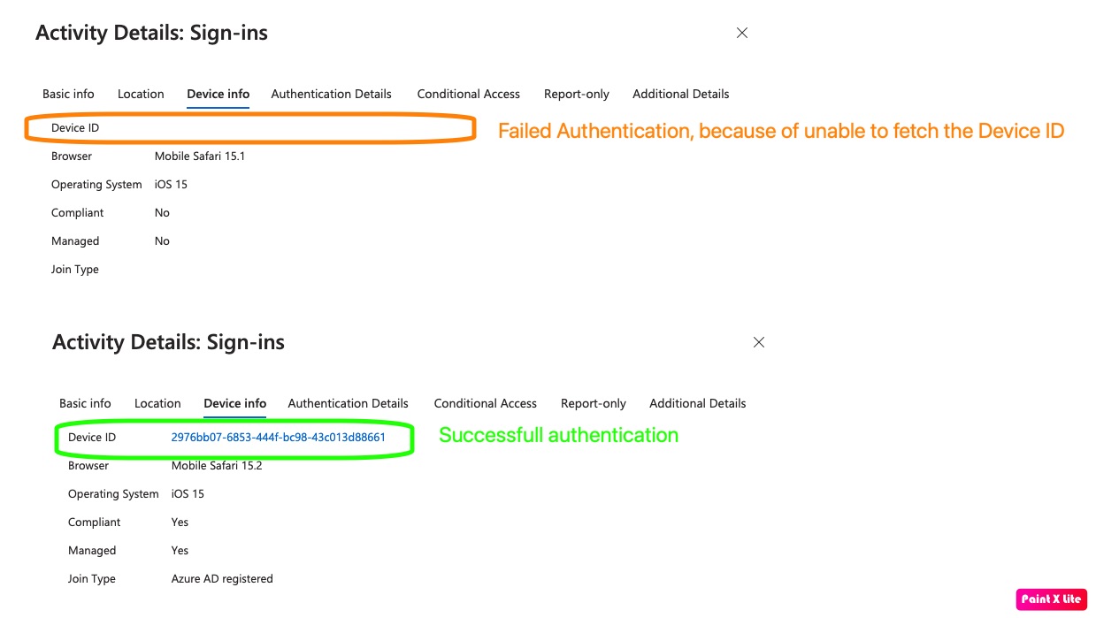1096x618 pixels.
Task: View Conditional Access tab in upper panel
Action: pos(468,94)
